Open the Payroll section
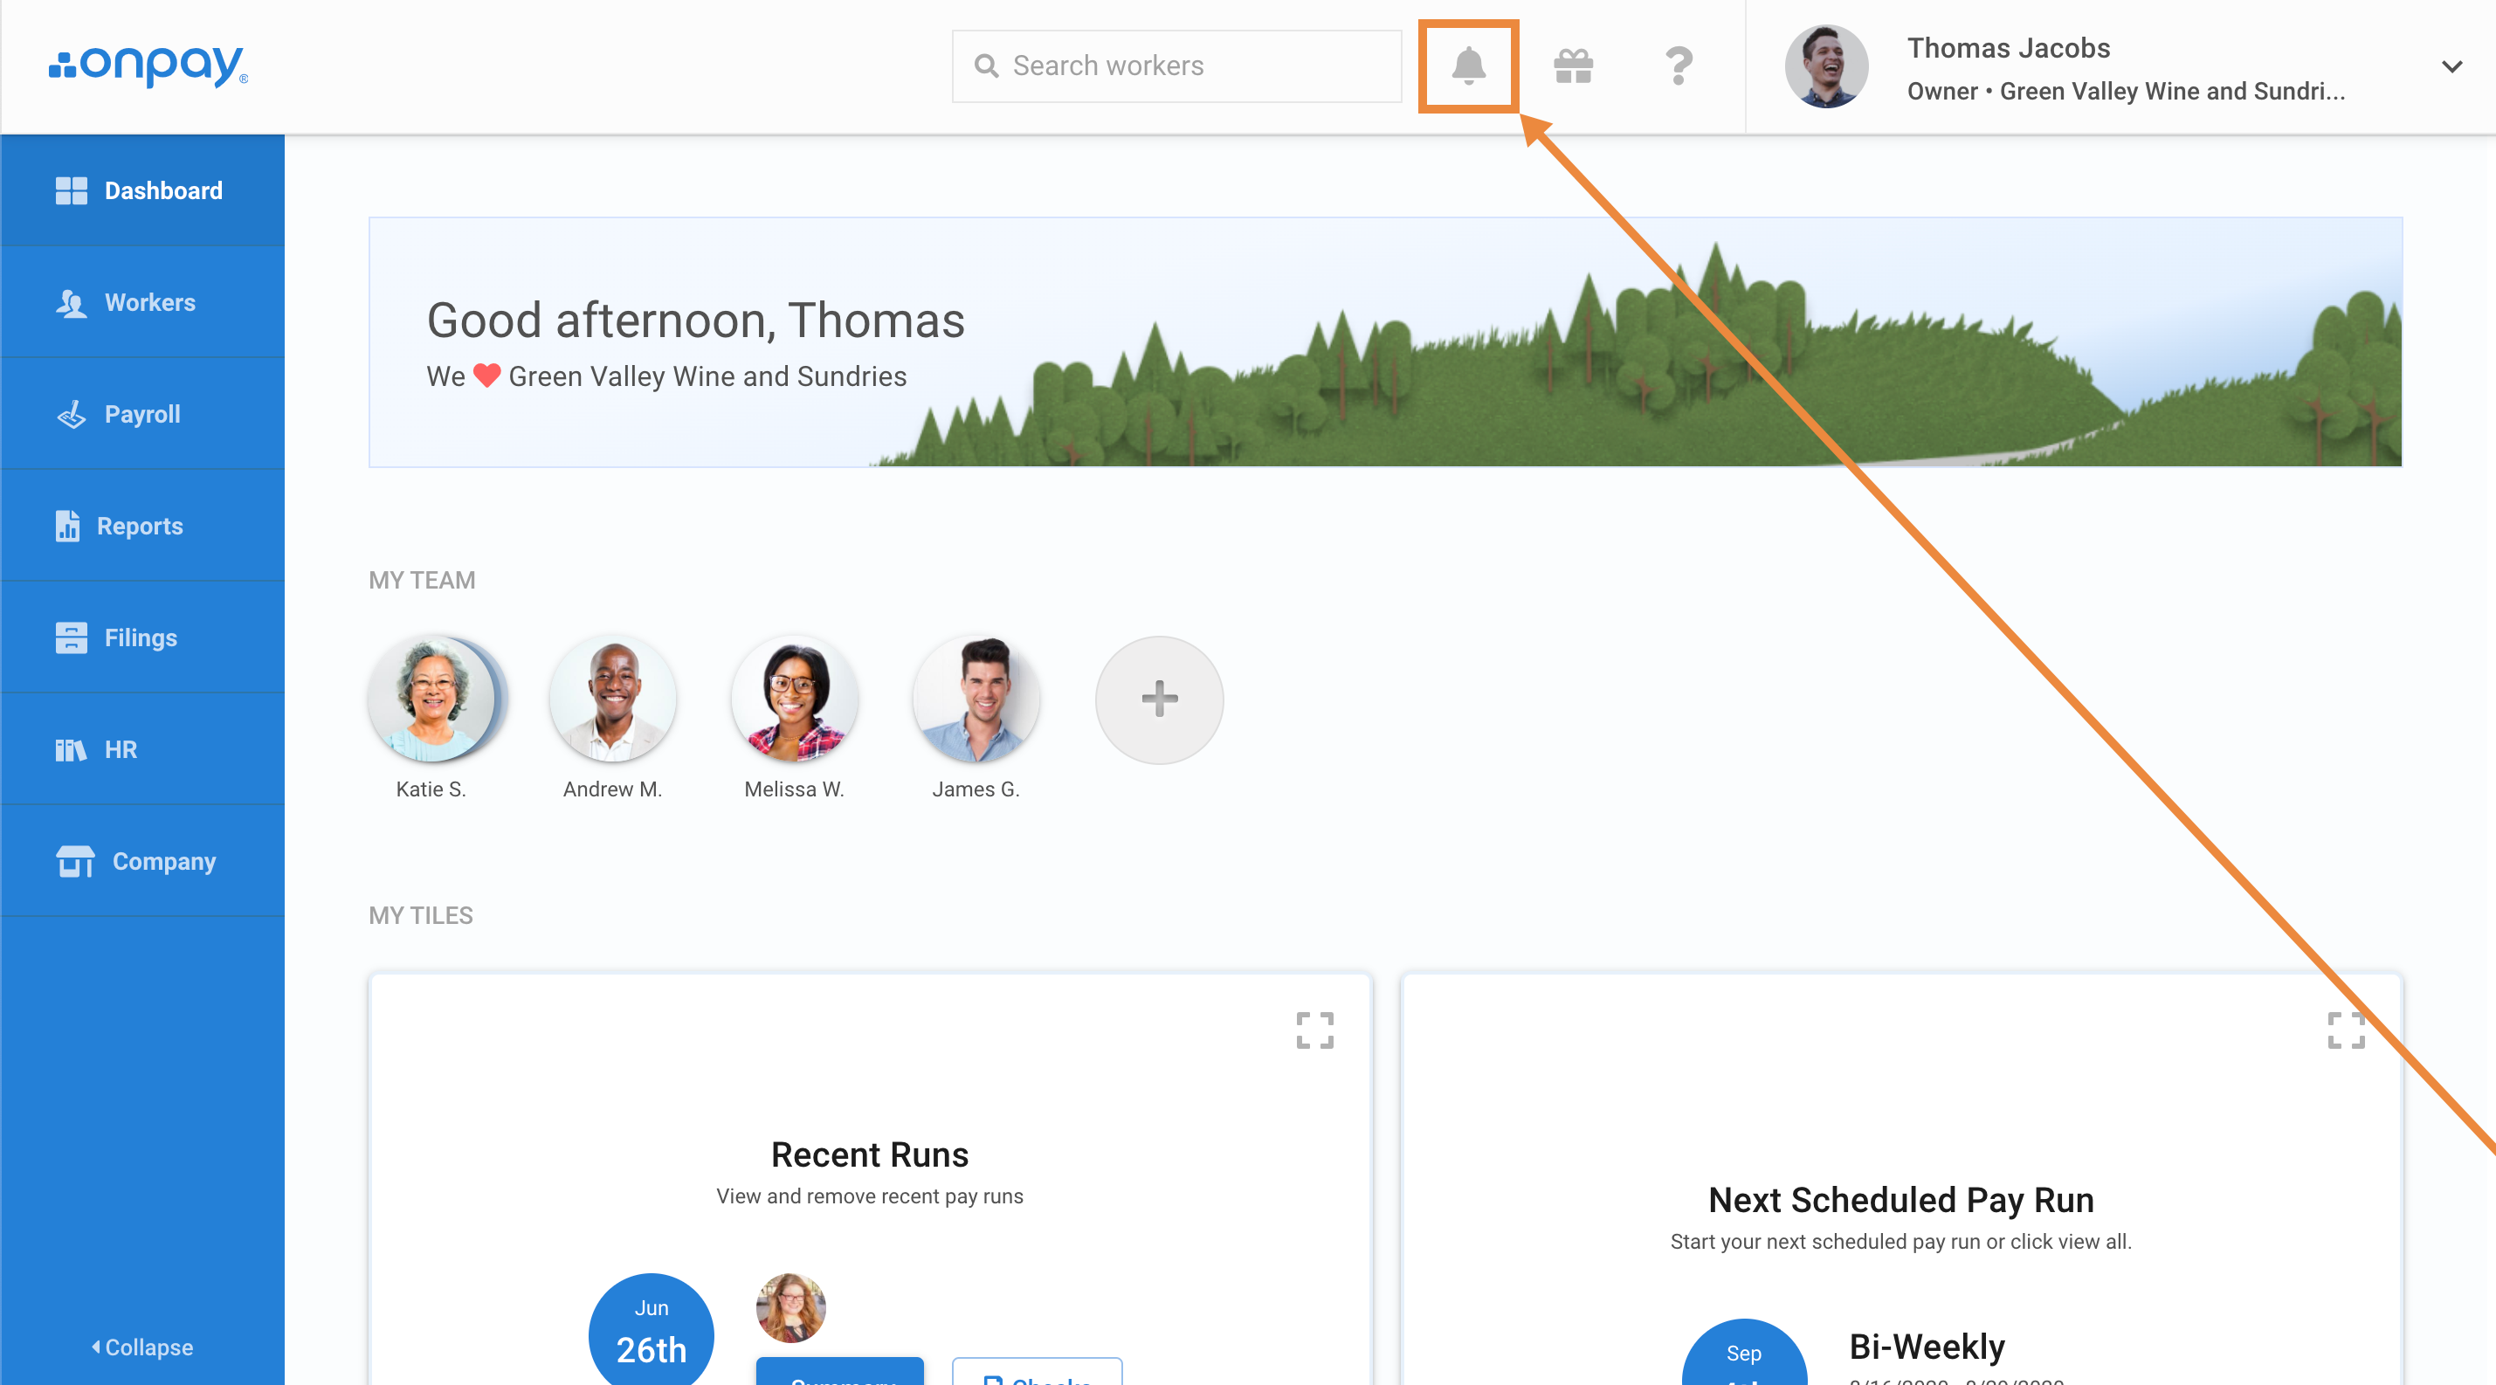This screenshot has width=2496, height=1385. click(x=142, y=414)
